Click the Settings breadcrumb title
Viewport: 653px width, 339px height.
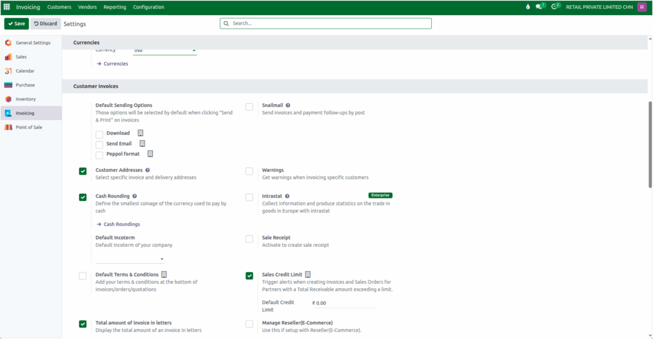(x=75, y=24)
